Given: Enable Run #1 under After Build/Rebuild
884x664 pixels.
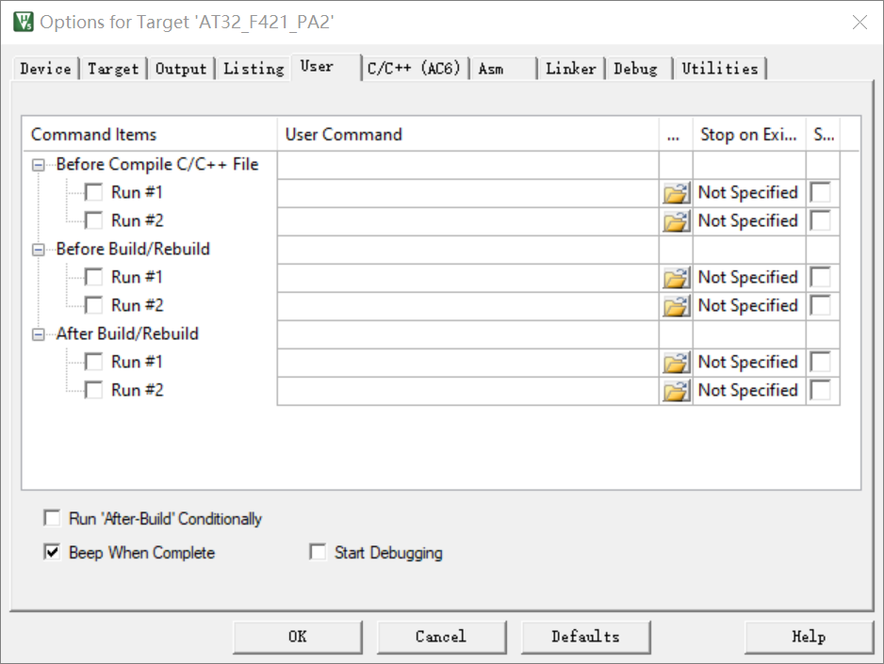Looking at the screenshot, I should click(x=93, y=362).
